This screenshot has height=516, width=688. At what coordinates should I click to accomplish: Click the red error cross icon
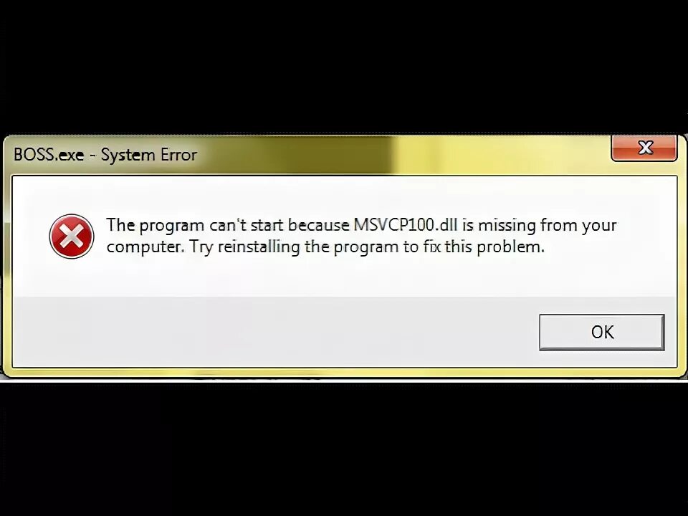click(72, 236)
